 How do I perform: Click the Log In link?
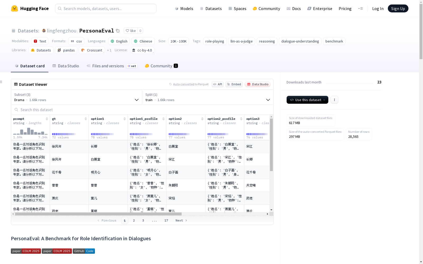pyautogui.click(x=378, y=8)
